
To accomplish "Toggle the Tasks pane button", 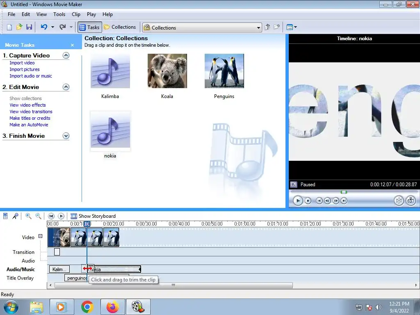I will click(90, 27).
